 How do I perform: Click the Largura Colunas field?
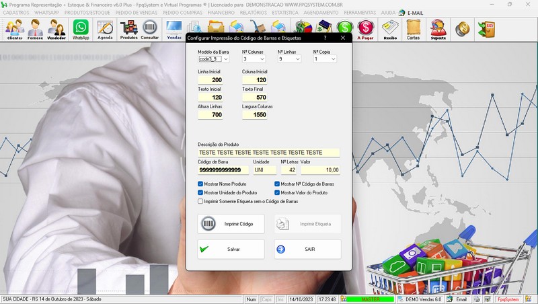255,114
